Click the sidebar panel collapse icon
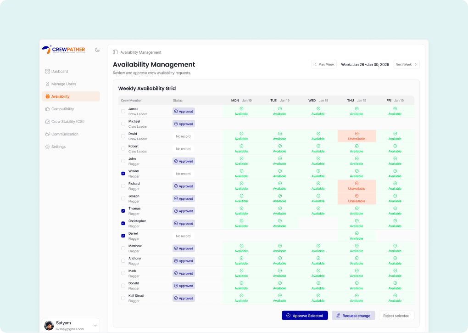Viewport: 468px width, 333px height. tap(115, 52)
